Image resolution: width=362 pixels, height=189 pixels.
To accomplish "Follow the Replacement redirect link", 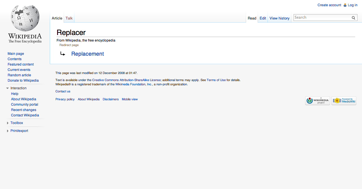I will tap(88, 54).
